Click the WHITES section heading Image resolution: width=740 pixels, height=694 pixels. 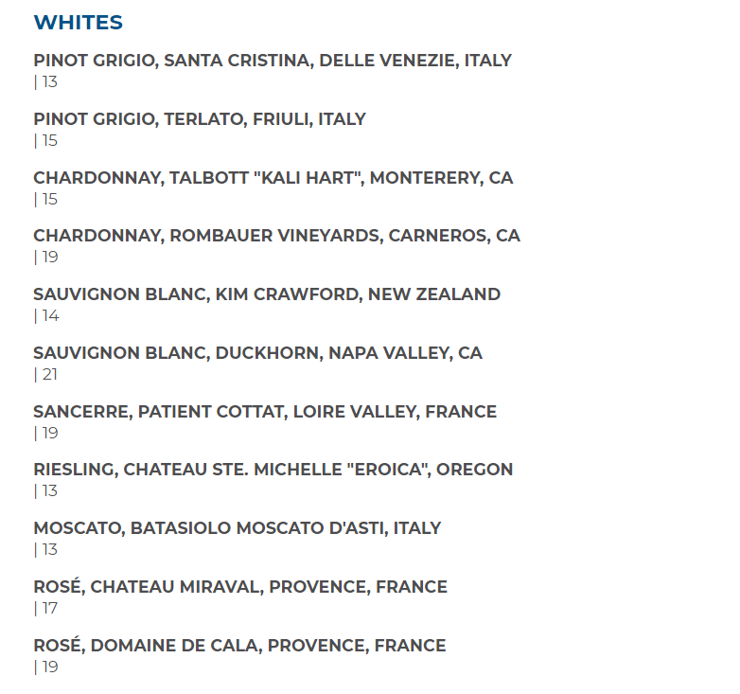tap(78, 23)
